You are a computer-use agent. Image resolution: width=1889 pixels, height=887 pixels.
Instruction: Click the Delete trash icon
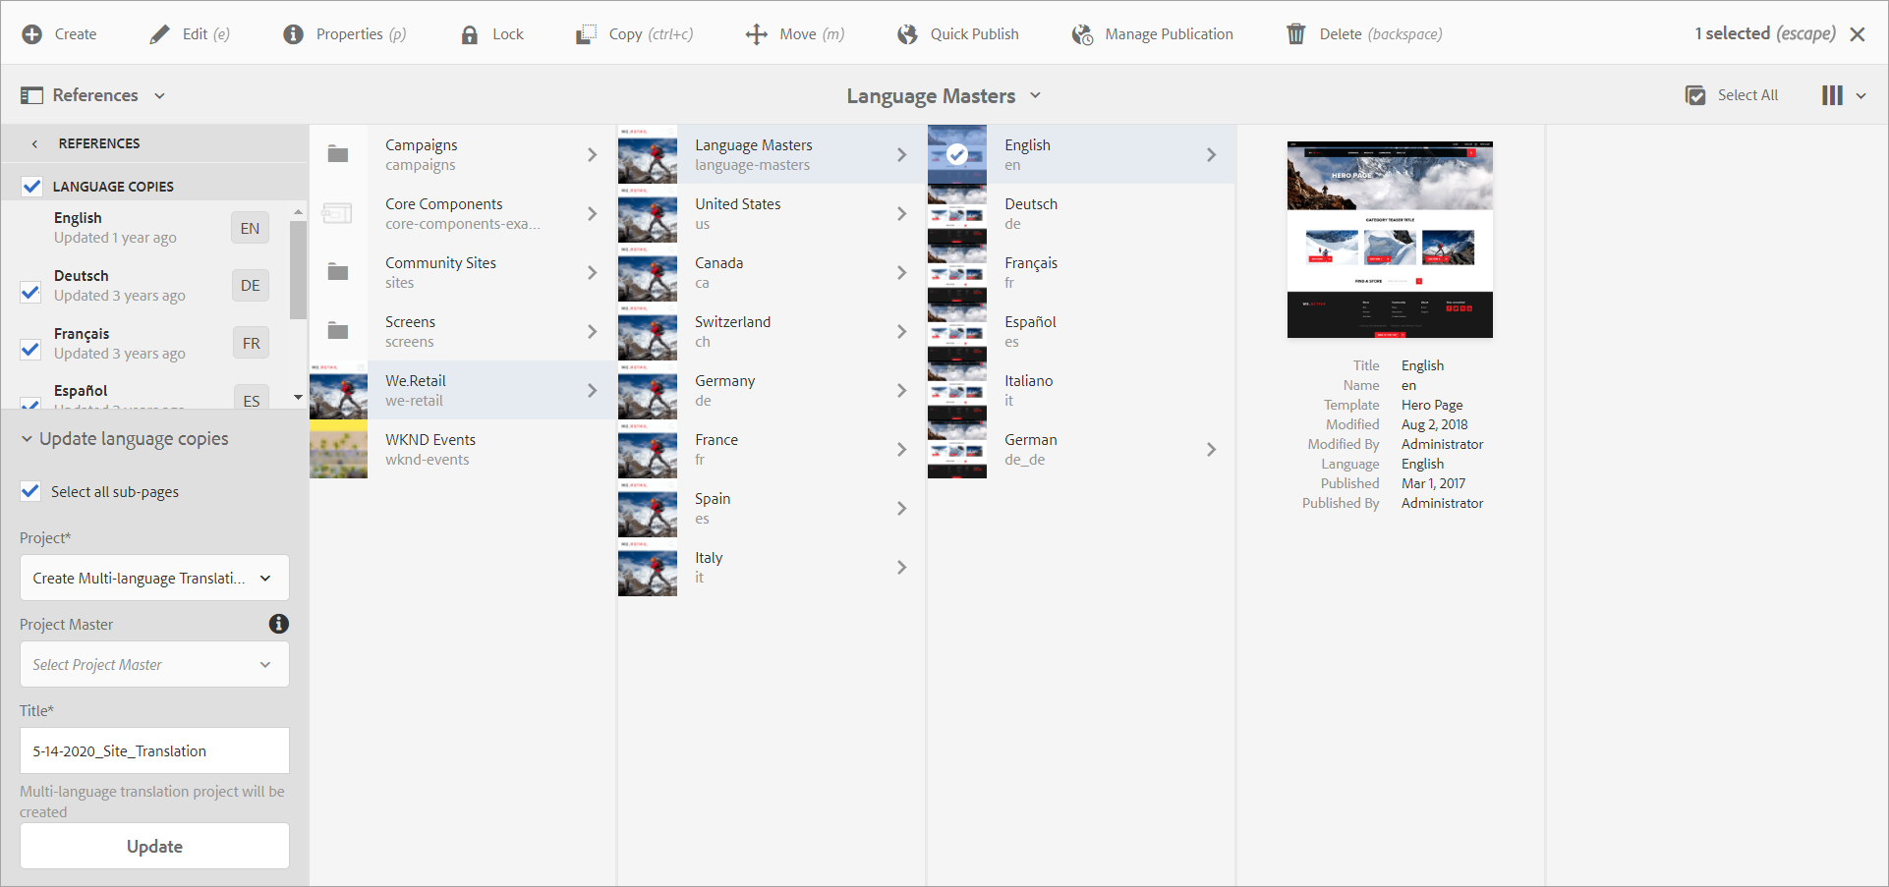[1296, 34]
